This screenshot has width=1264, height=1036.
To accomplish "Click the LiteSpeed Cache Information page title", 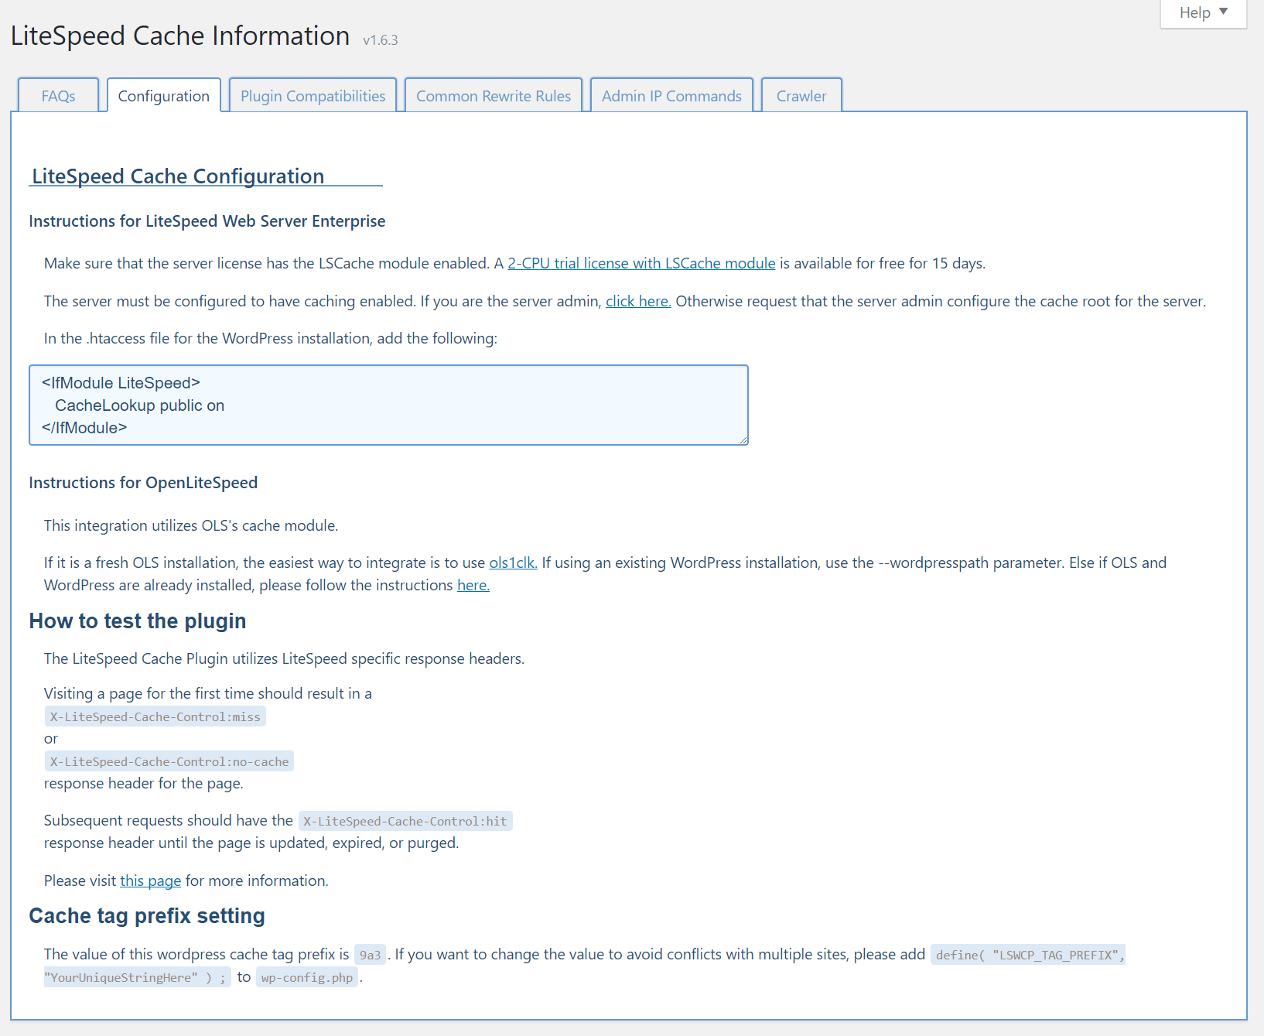I will click(x=180, y=36).
